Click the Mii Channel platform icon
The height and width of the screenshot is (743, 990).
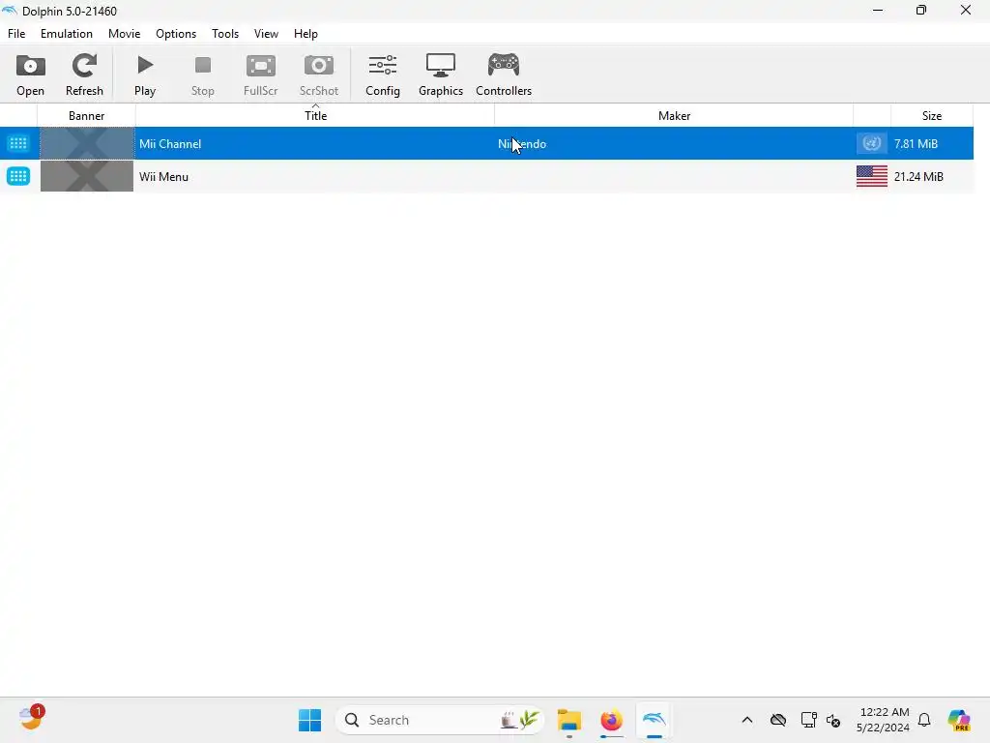tap(18, 143)
